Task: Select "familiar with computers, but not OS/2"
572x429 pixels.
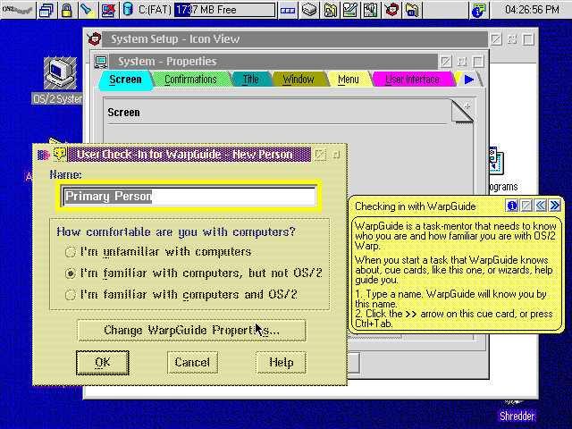Action: point(193,273)
